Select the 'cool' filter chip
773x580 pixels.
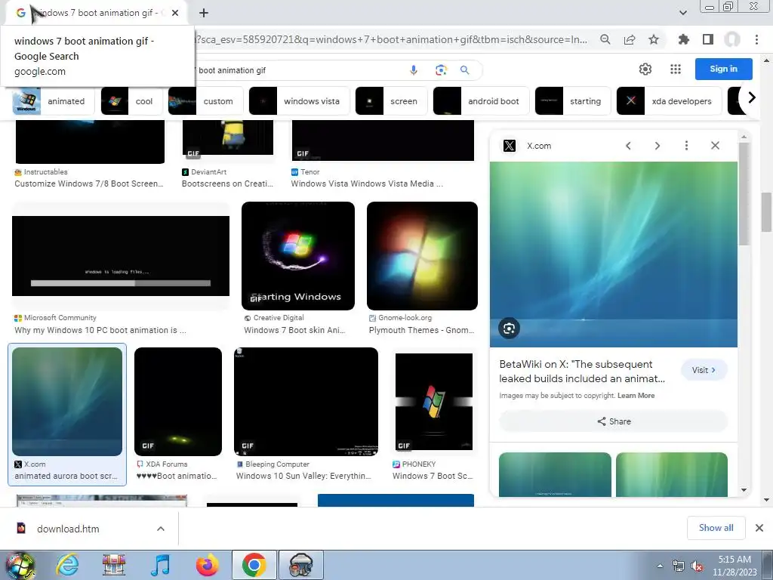coord(131,101)
